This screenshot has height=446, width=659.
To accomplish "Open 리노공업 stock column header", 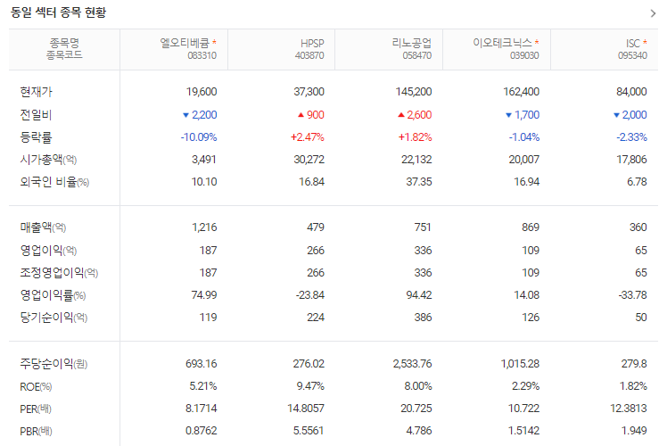I will click(411, 43).
